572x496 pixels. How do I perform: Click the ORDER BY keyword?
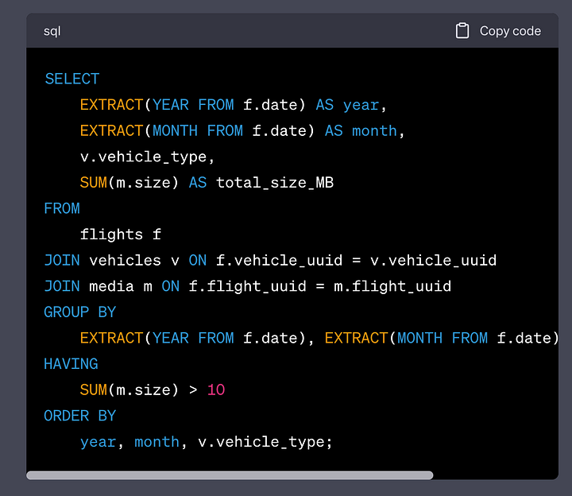[80, 416]
